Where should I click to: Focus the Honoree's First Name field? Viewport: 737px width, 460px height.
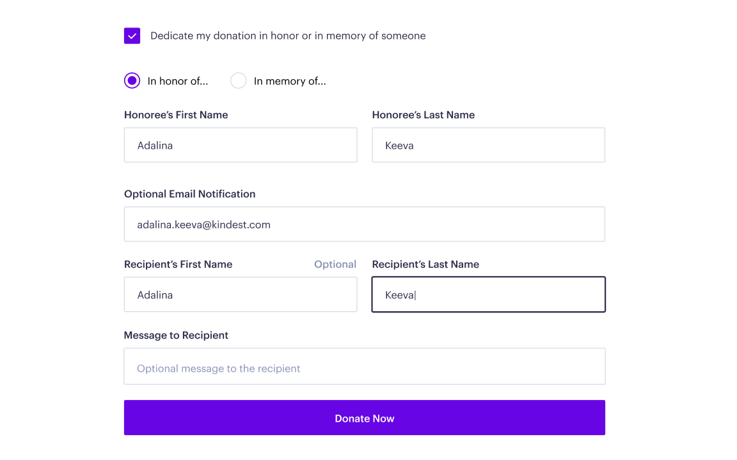pyautogui.click(x=241, y=145)
